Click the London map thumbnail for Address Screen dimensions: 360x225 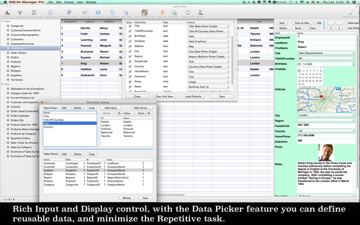[326, 99]
